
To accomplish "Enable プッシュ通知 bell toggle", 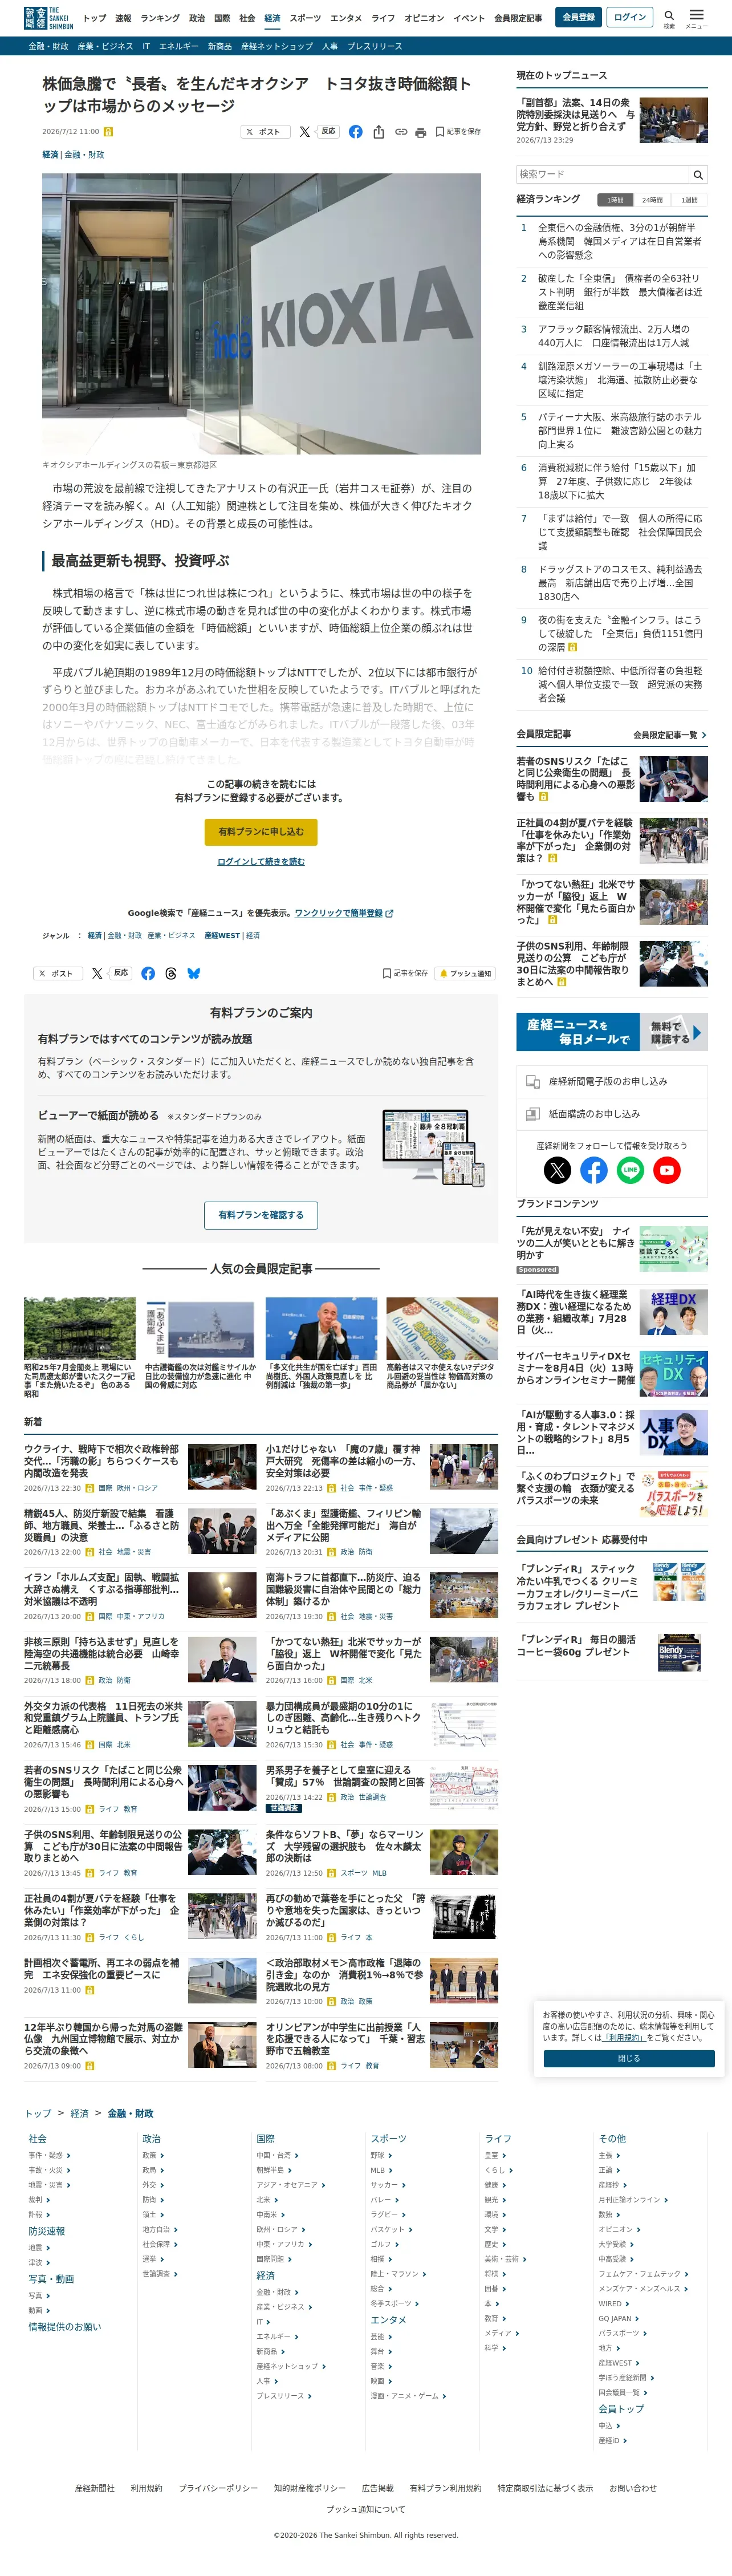I will 465,973.
